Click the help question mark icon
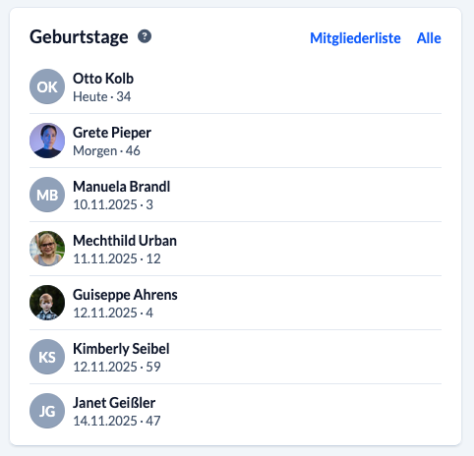The height and width of the screenshot is (456, 474). click(145, 36)
